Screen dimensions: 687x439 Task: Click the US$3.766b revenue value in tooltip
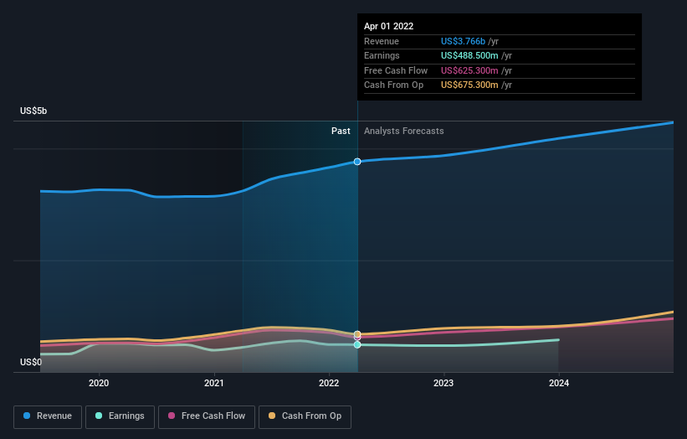click(463, 41)
